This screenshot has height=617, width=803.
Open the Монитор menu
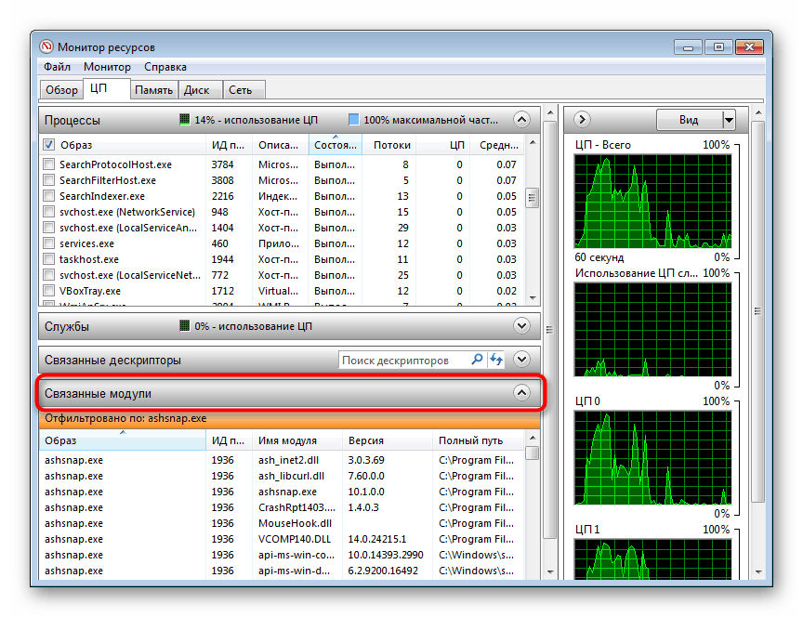coord(107,67)
